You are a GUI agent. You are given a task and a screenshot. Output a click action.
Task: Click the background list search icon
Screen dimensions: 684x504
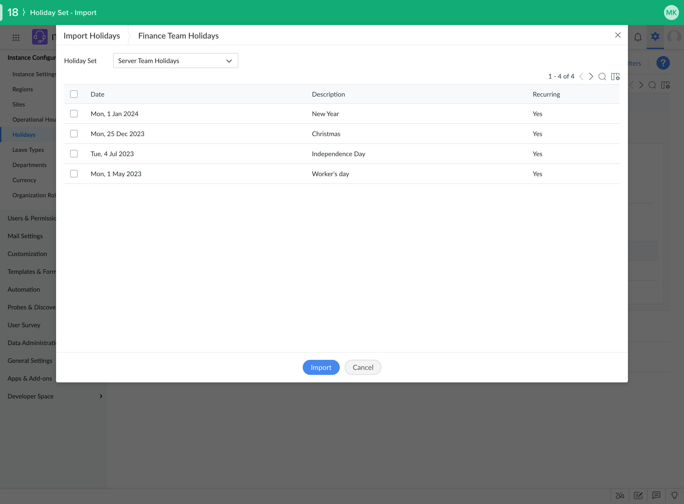tap(652, 85)
